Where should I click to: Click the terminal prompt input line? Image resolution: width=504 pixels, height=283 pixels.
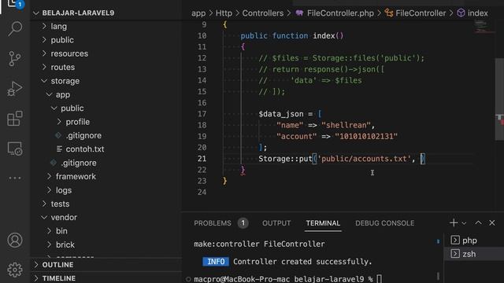287,279
